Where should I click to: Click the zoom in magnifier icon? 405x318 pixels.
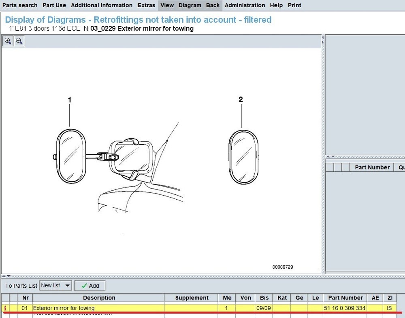pyautogui.click(x=8, y=41)
